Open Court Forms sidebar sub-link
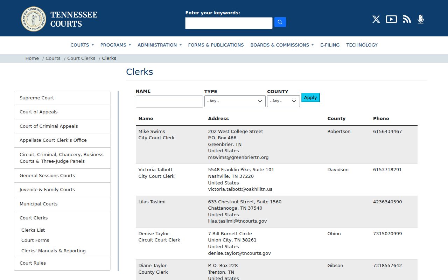The height and width of the screenshot is (280, 448). [x=35, y=240]
